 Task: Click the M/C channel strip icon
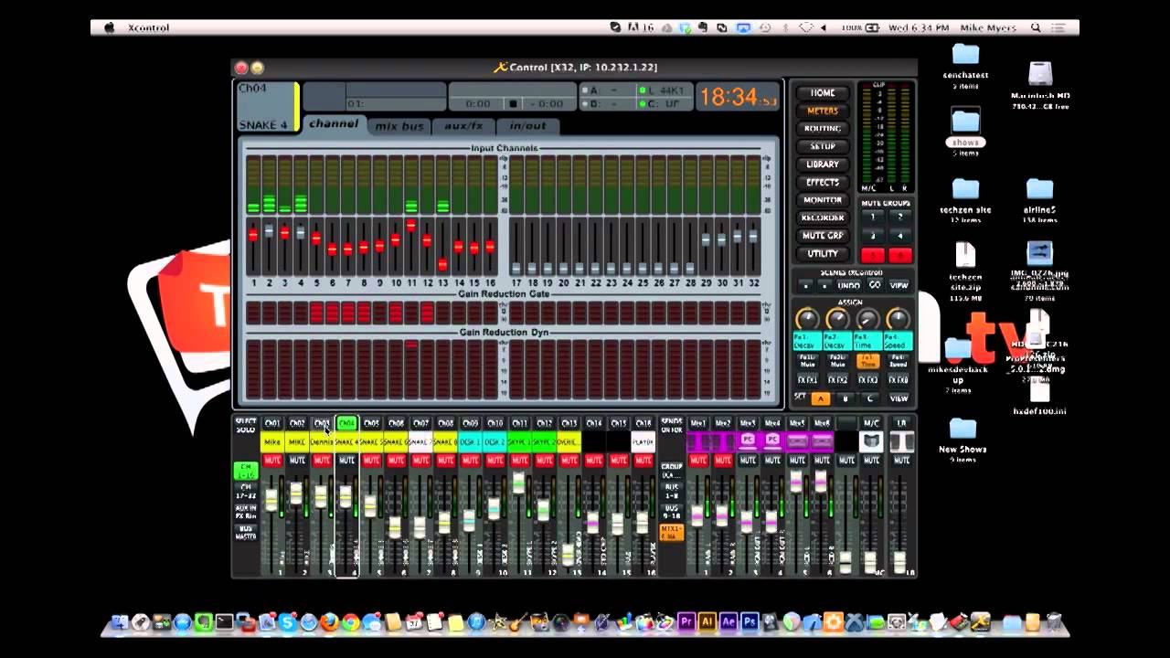[871, 442]
